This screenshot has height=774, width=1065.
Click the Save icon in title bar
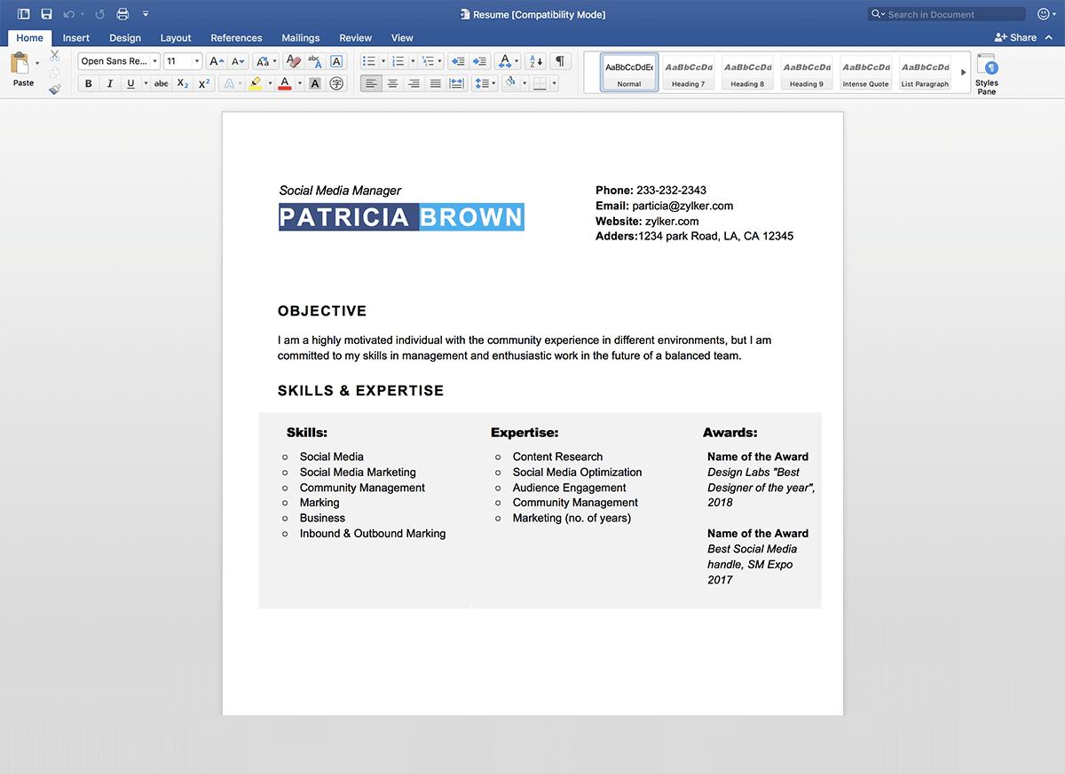point(46,14)
